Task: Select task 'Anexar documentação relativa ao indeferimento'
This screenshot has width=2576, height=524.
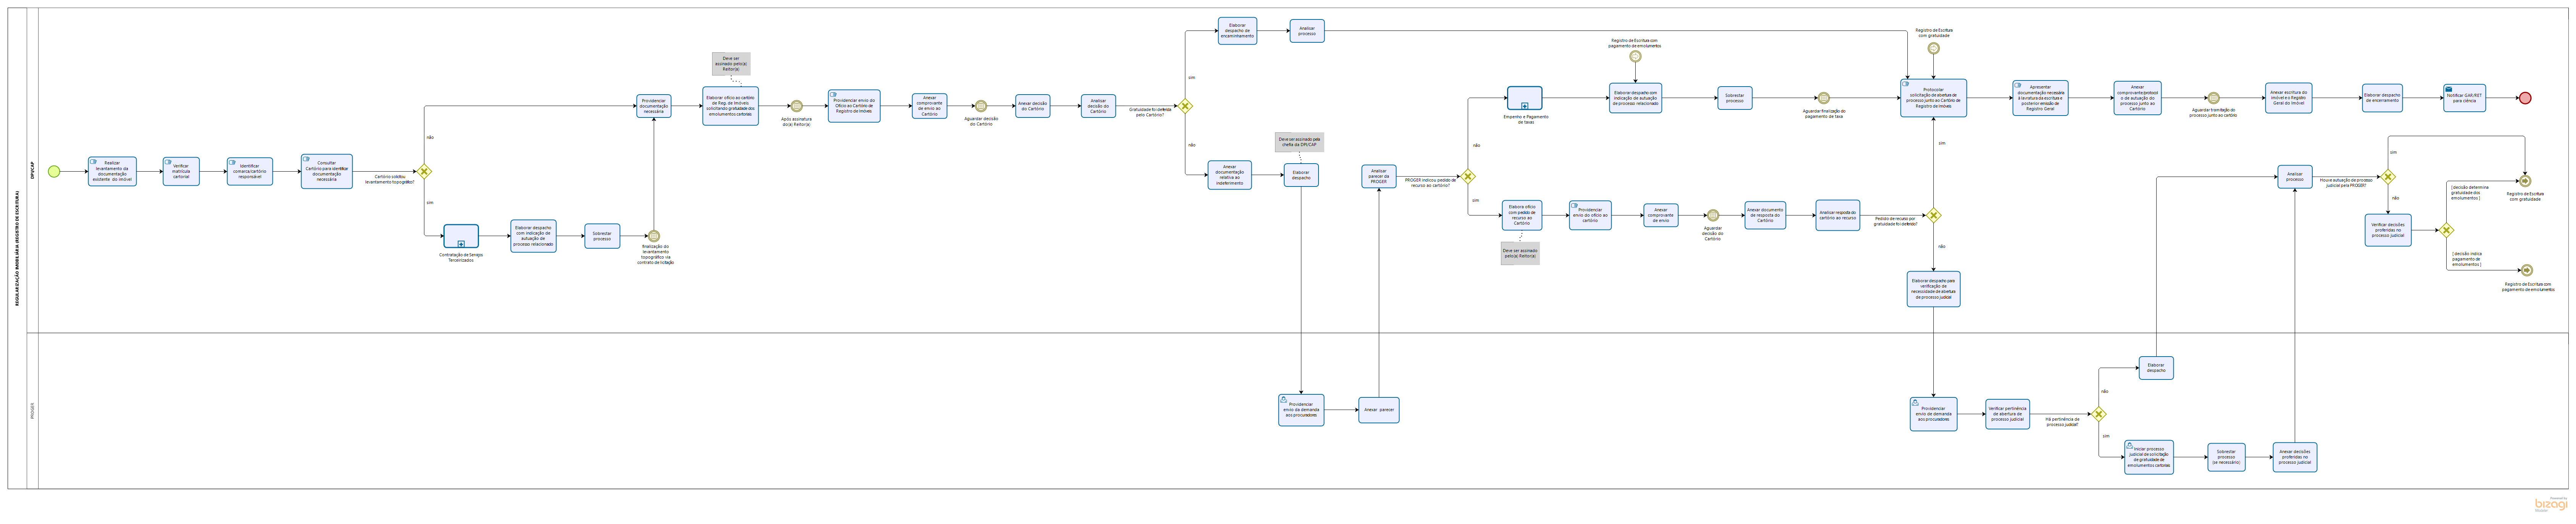Action: [1229, 175]
